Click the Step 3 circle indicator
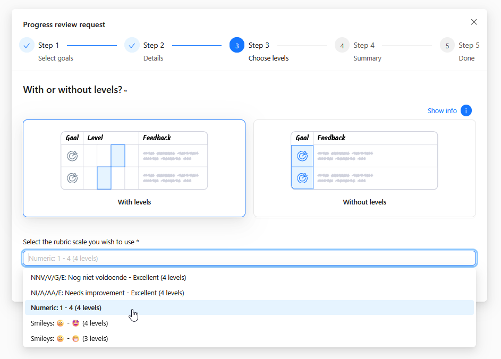The height and width of the screenshot is (359, 501). pyautogui.click(x=237, y=45)
